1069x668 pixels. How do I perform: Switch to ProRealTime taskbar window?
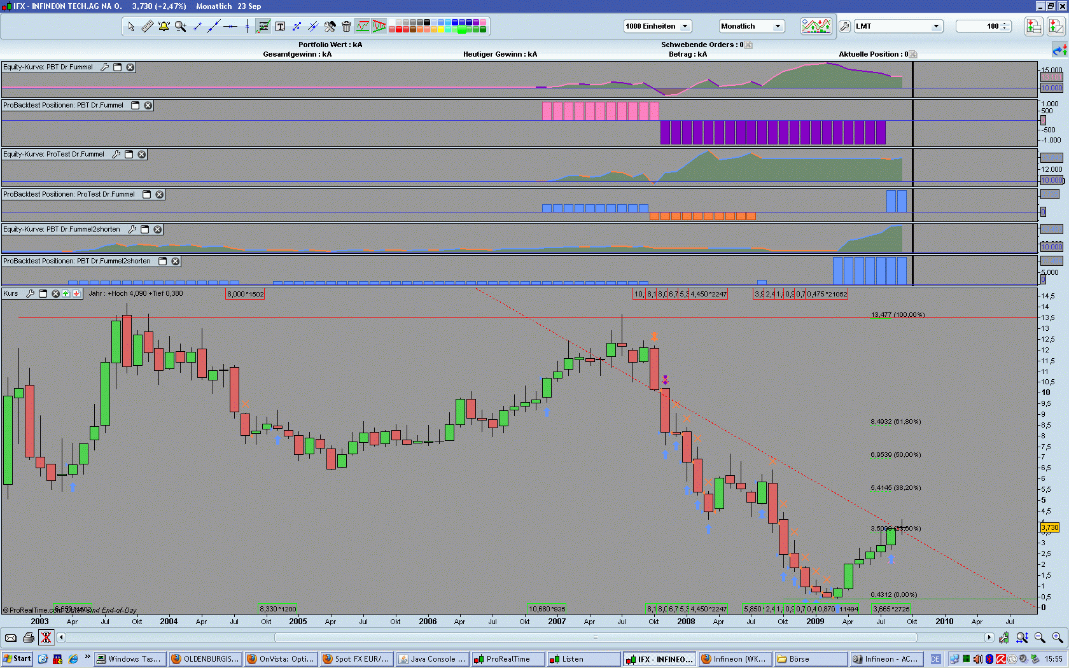coord(508,659)
